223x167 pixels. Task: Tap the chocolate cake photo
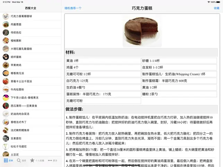tap(142, 30)
